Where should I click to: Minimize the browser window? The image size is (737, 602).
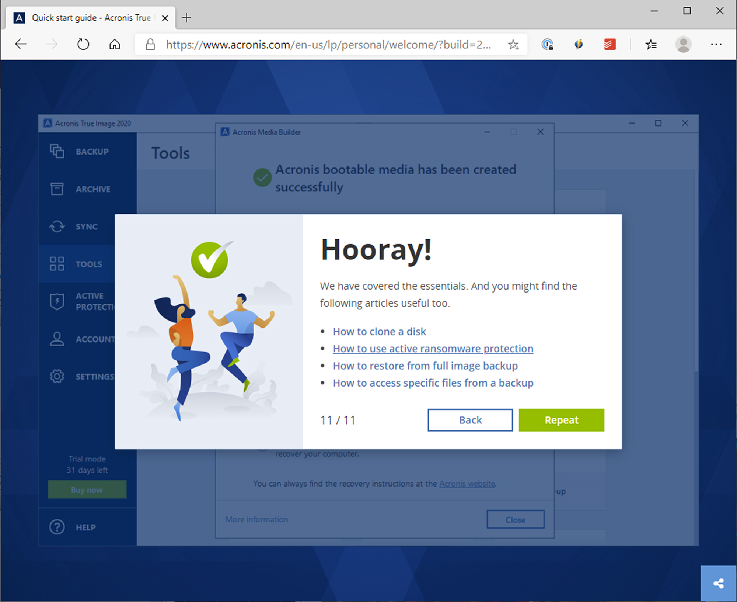click(654, 11)
